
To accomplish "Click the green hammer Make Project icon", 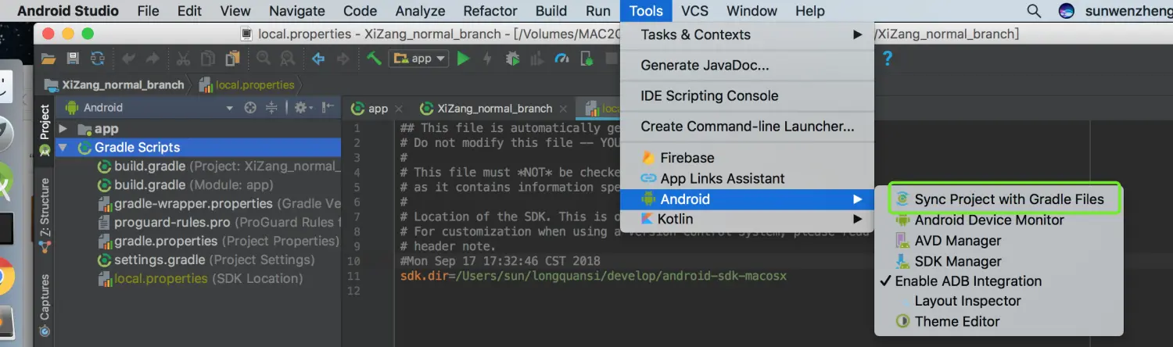I will [375, 59].
